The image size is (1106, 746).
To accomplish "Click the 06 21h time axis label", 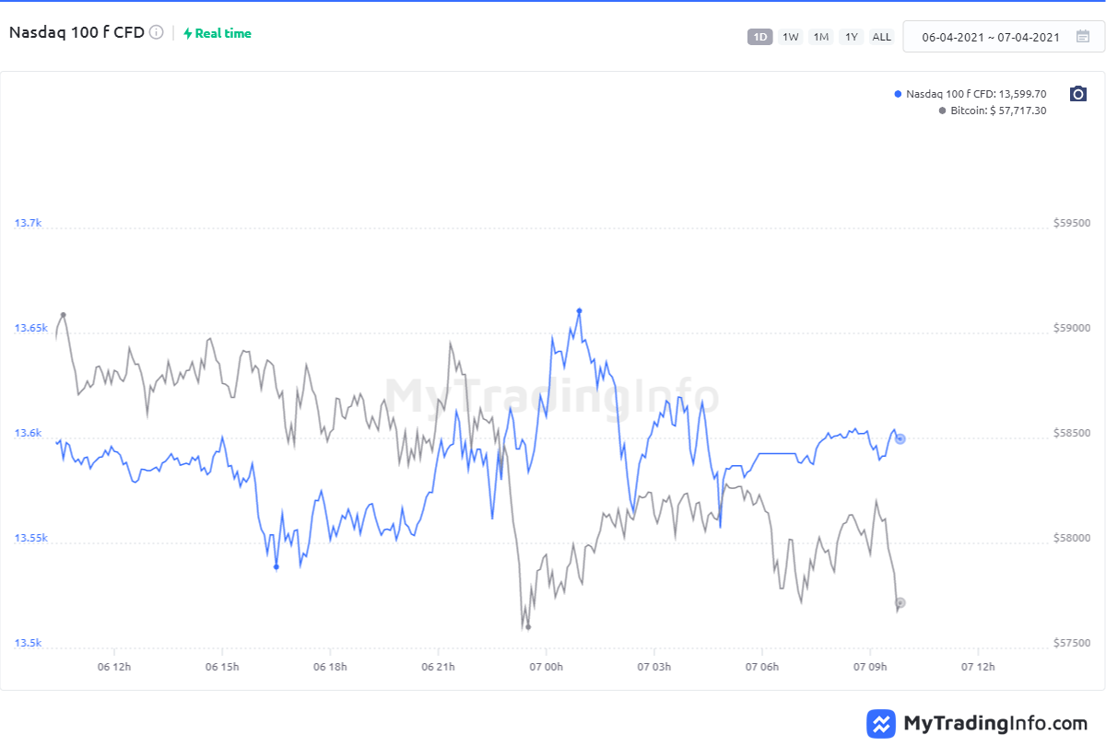I will coord(439,666).
